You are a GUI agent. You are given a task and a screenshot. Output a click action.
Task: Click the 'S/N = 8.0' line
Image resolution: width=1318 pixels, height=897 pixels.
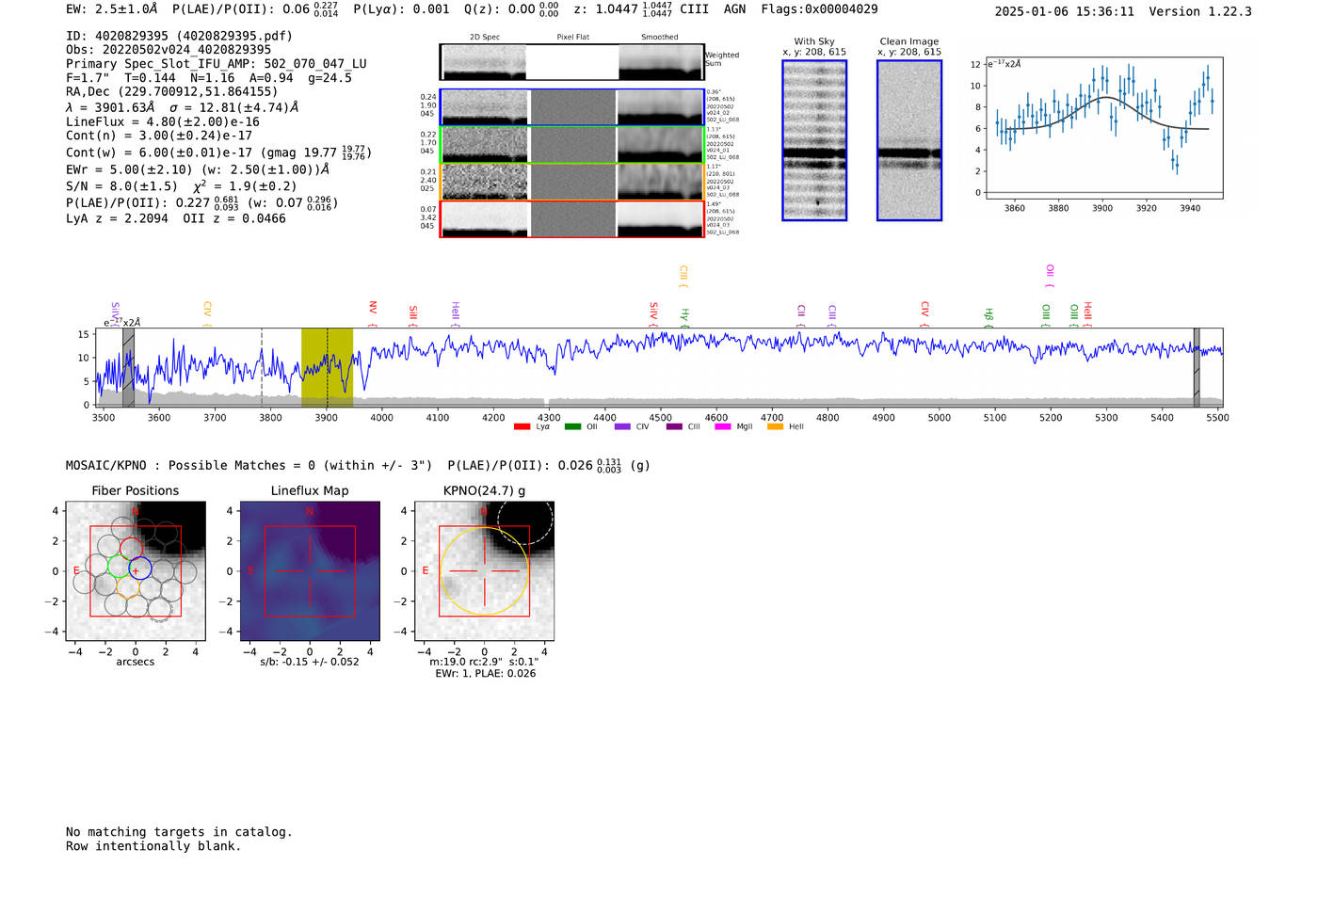(x=181, y=185)
